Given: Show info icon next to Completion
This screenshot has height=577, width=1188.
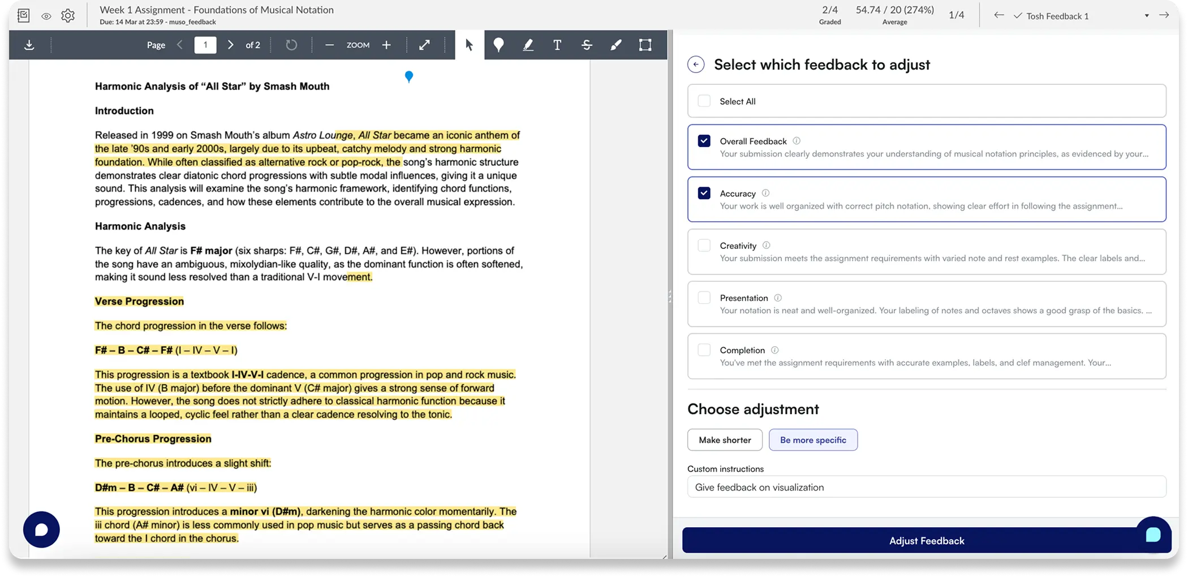Looking at the screenshot, I should (774, 350).
